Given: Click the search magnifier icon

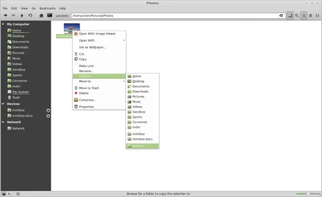Looking at the screenshot, I should [297, 15].
